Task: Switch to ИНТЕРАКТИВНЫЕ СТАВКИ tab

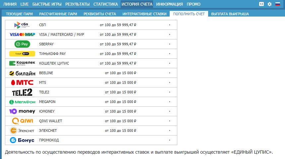Action: pyautogui.click(x=144, y=14)
